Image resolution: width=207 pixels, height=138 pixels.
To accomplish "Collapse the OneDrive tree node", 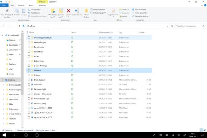I will 2,80.
